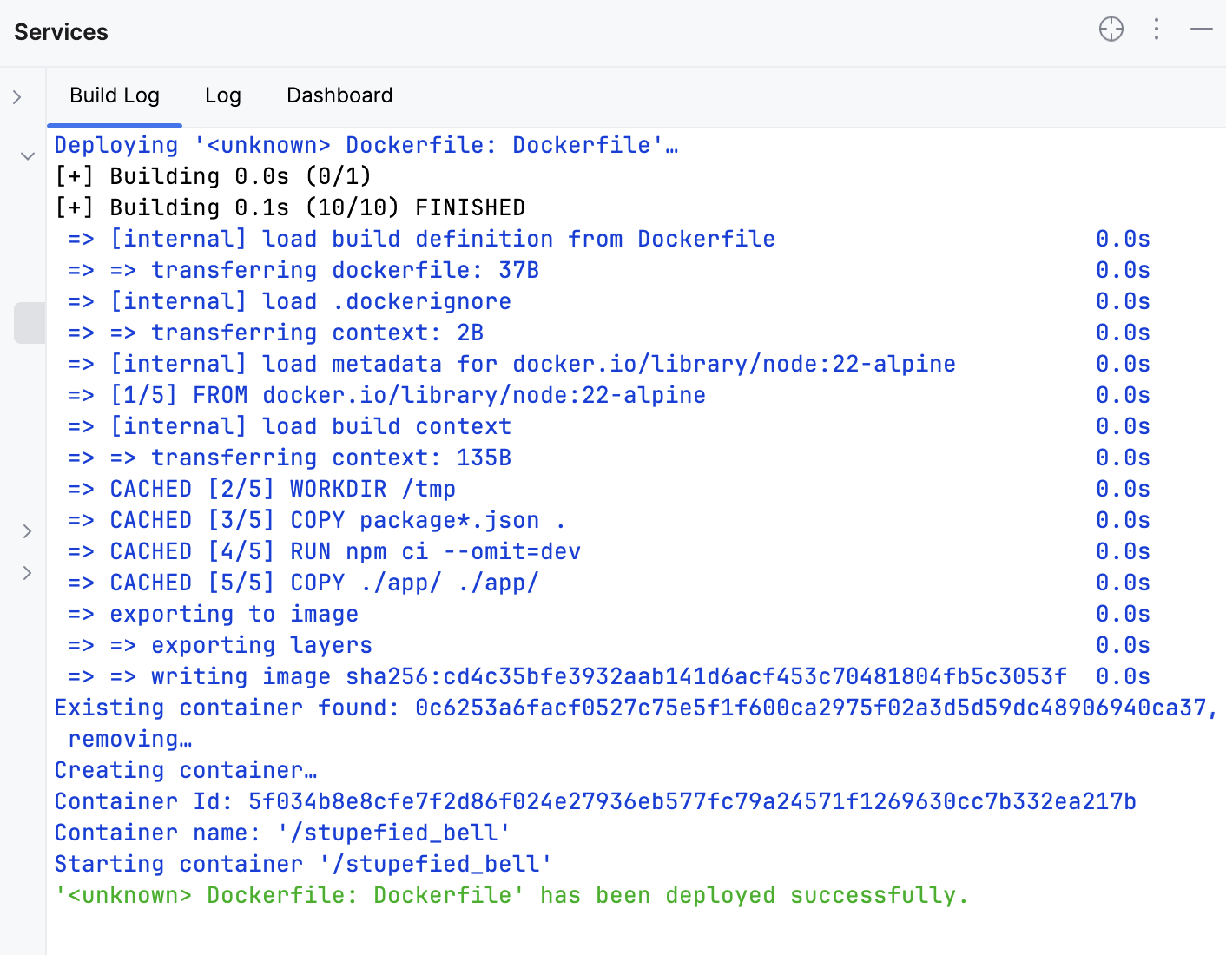Click the Container Id line in log
Viewport: 1226px width, 955px height.
pos(595,801)
